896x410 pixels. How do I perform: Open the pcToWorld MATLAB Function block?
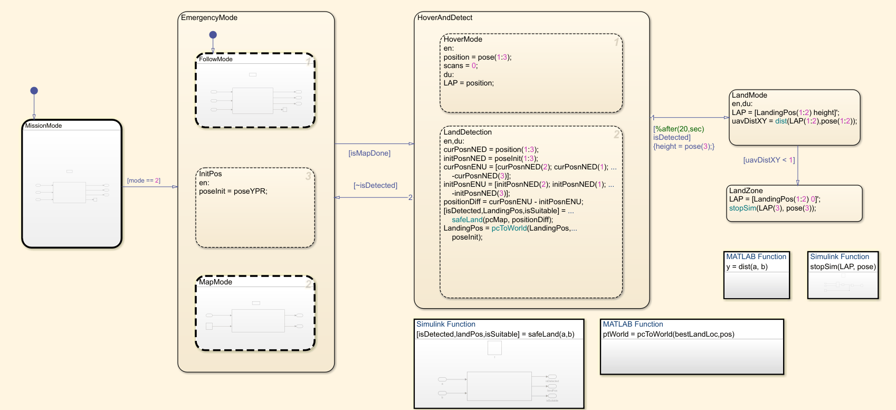click(692, 347)
